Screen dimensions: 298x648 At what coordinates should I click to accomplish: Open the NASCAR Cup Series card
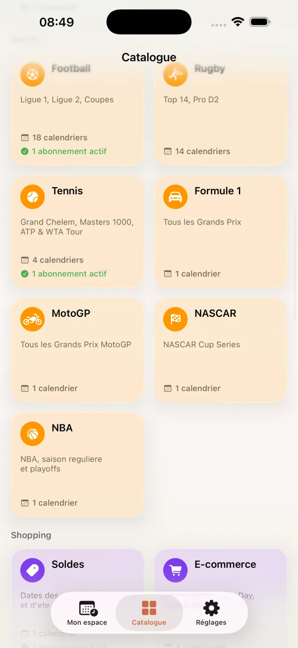coord(221,350)
